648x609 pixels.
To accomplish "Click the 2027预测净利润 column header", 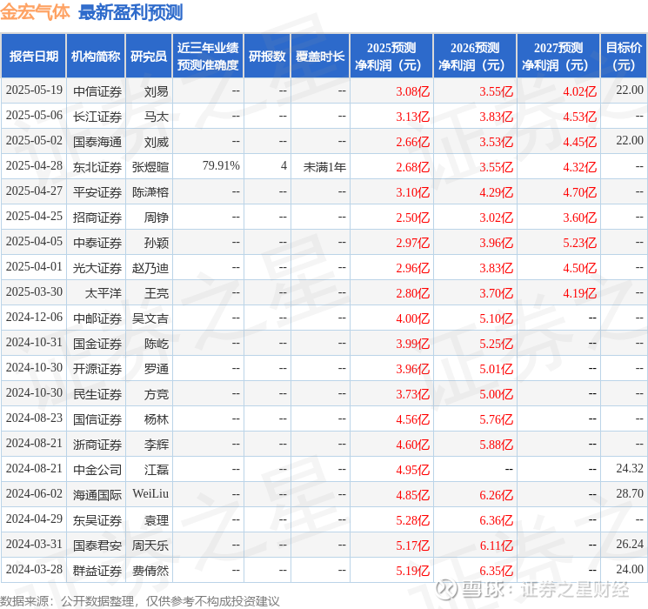I will [558, 57].
